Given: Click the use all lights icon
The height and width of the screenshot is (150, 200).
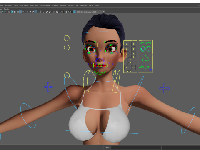Looking at the screenshot, I should click(23, 12).
